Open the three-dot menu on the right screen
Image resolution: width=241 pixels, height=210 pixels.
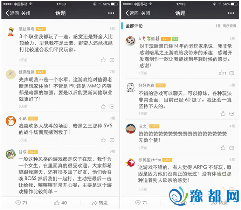(x=231, y=13)
